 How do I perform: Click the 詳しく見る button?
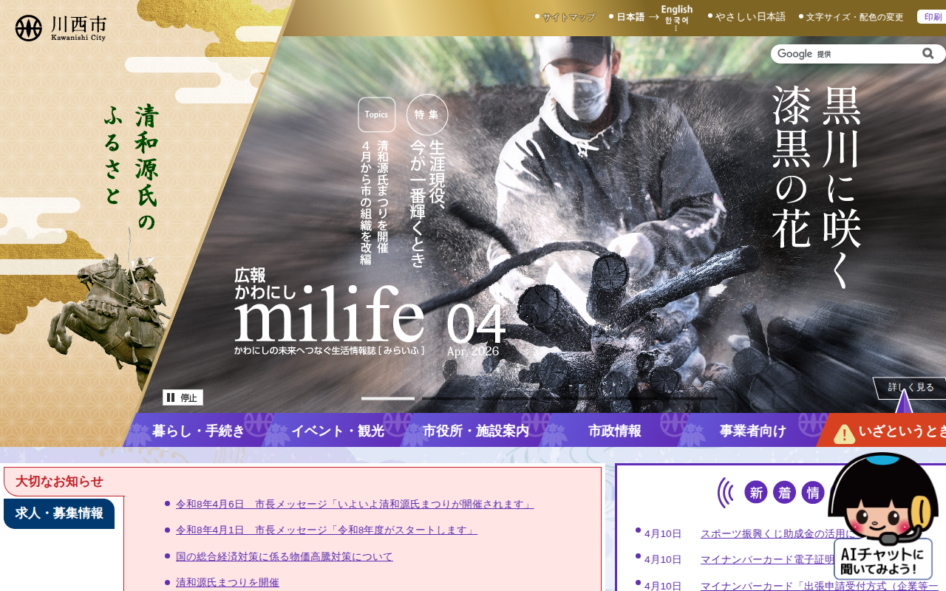(x=911, y=387)
